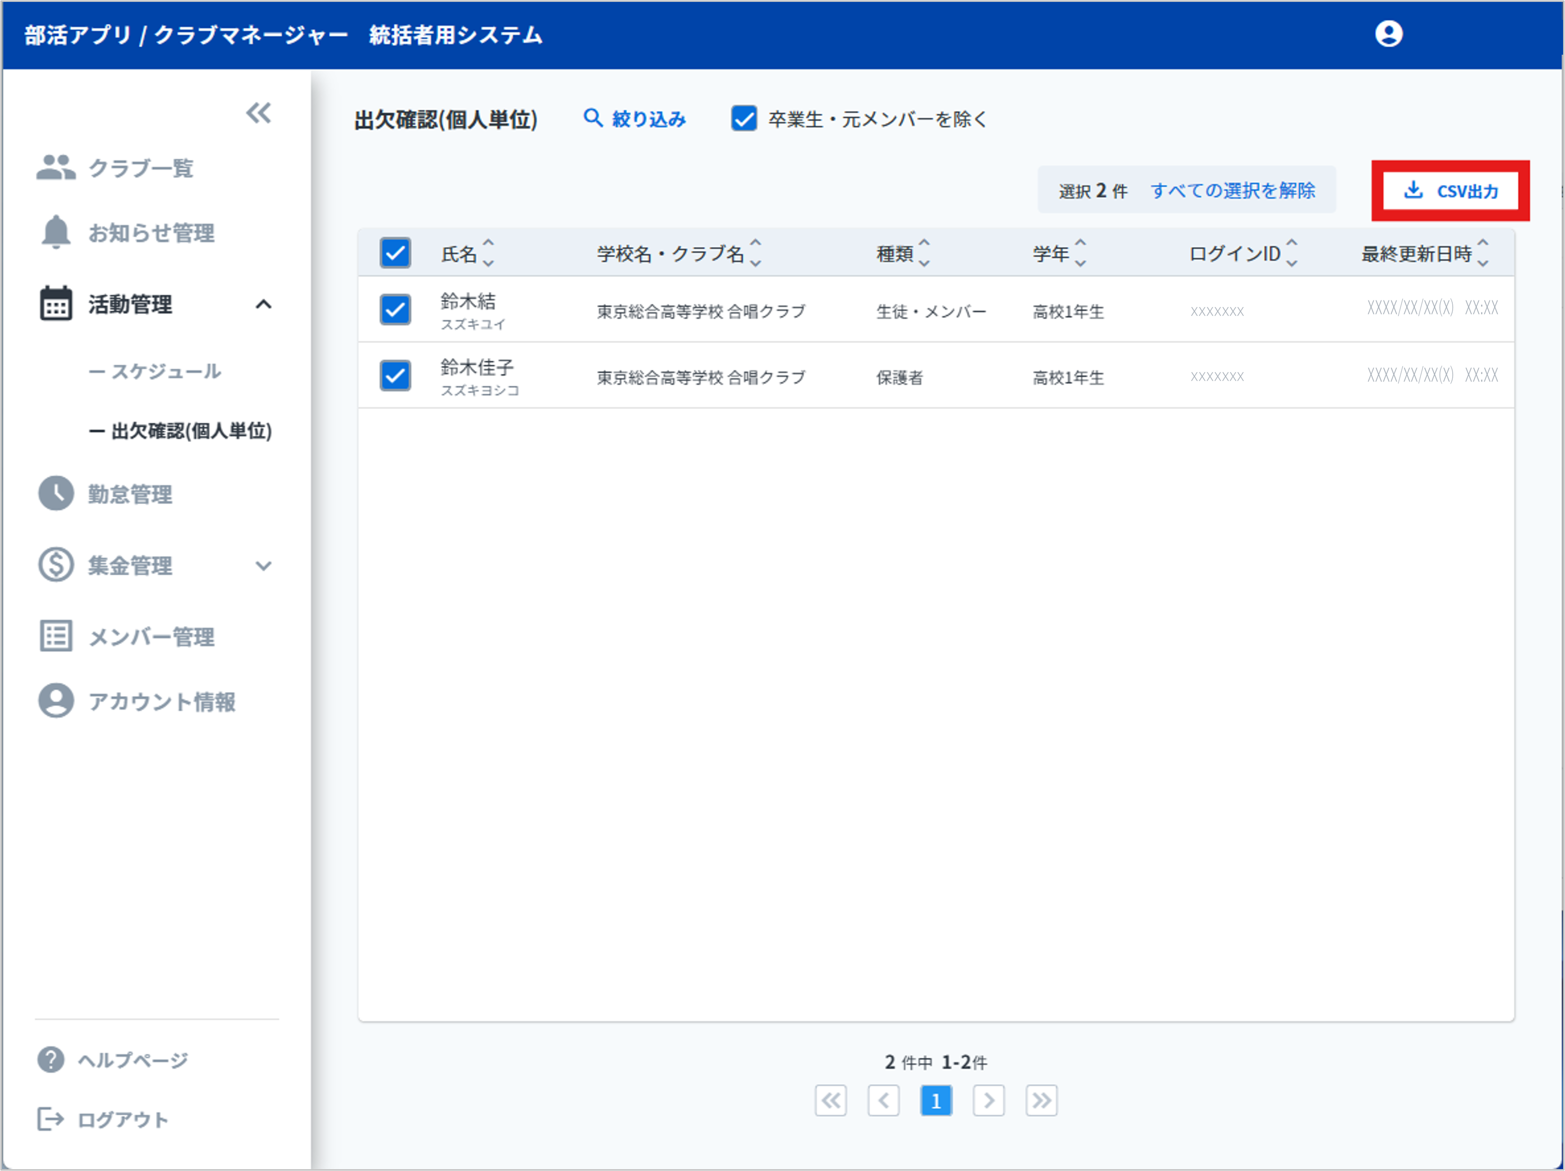
Task: Click the ヘルプページ question mark icon
Action: click(51, 1060)
